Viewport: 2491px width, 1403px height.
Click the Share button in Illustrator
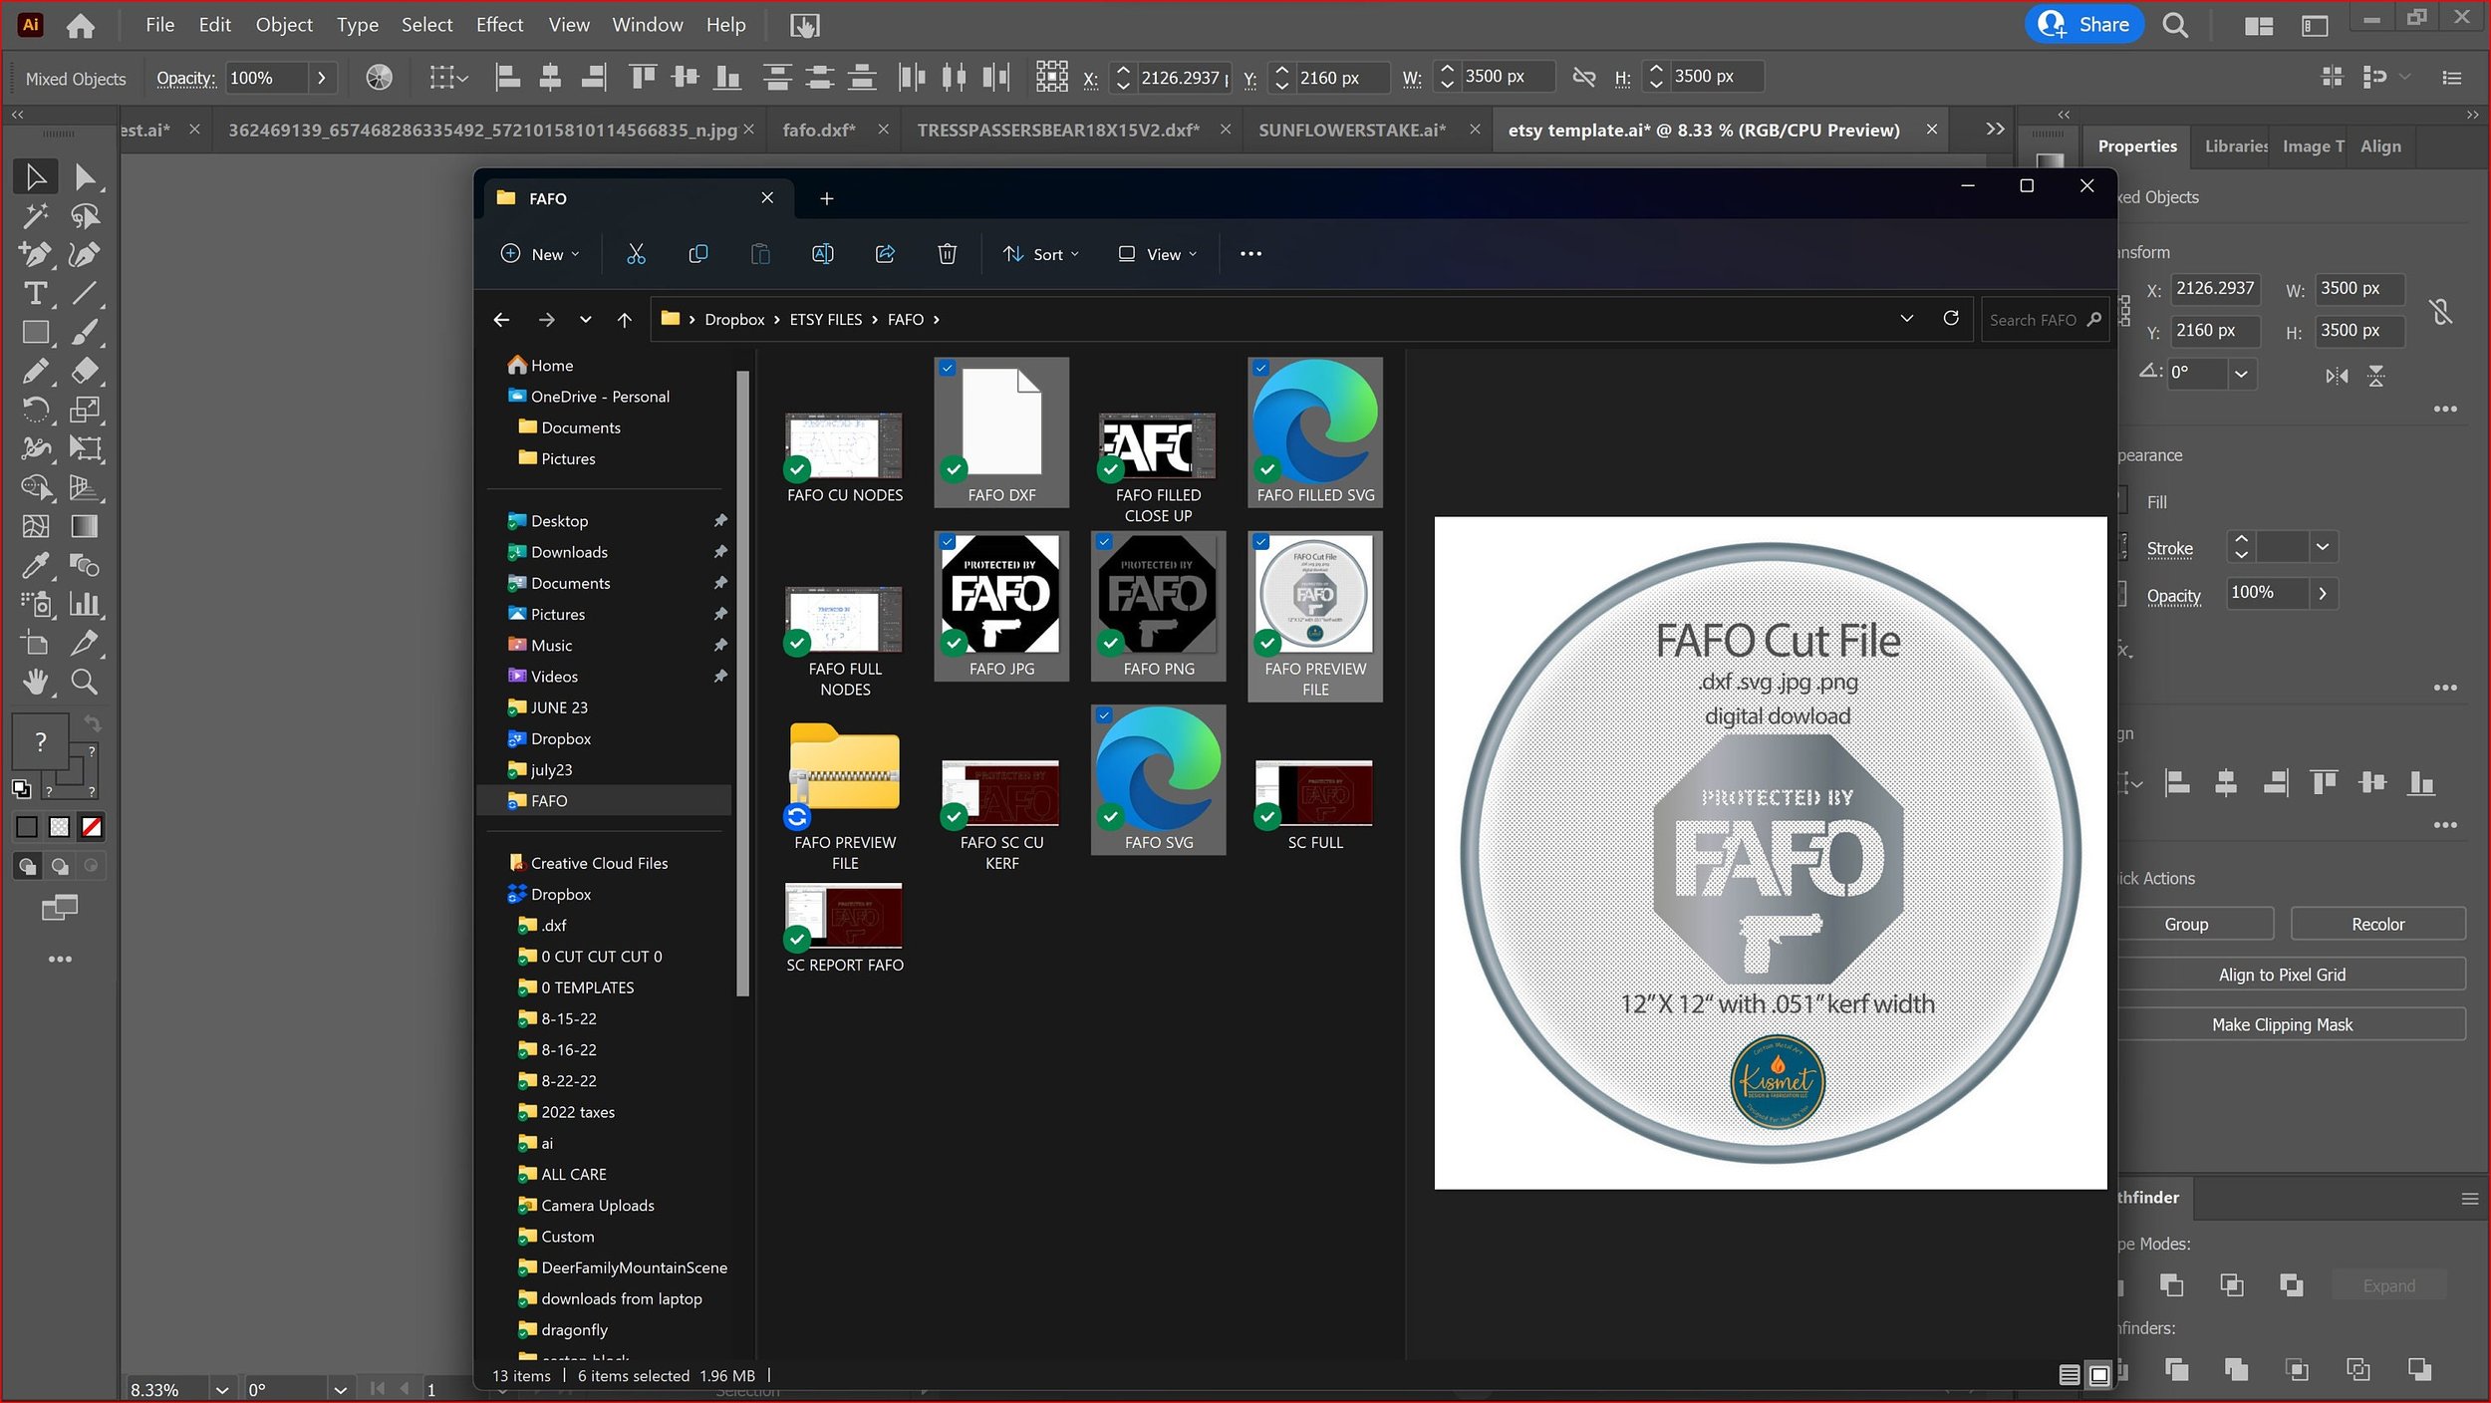pyautogui.click(x=2084, y=25)
